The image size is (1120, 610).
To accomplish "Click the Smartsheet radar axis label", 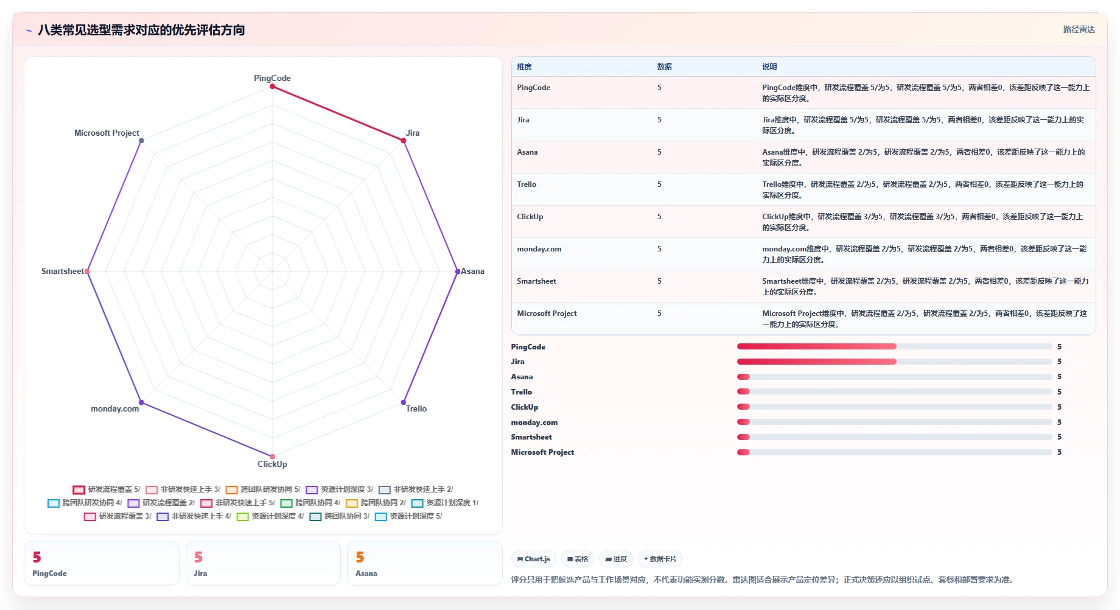I will click(x=62, y=271).
